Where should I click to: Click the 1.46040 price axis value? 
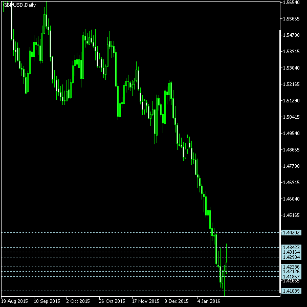(291, 199)
